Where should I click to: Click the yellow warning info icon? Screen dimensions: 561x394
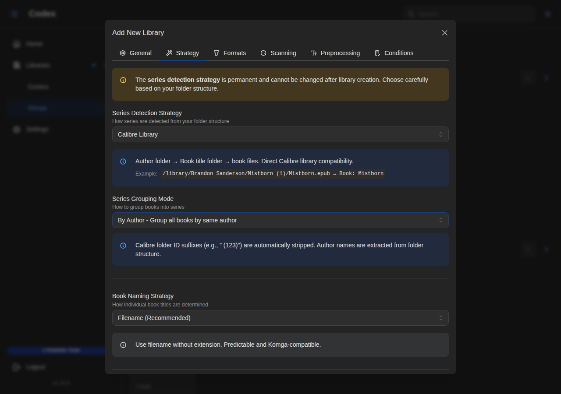(123, 80)
